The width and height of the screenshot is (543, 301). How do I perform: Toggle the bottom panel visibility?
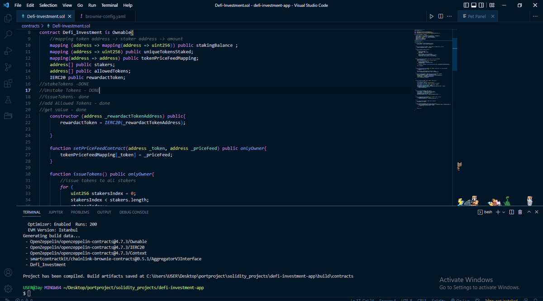[474, 5]
